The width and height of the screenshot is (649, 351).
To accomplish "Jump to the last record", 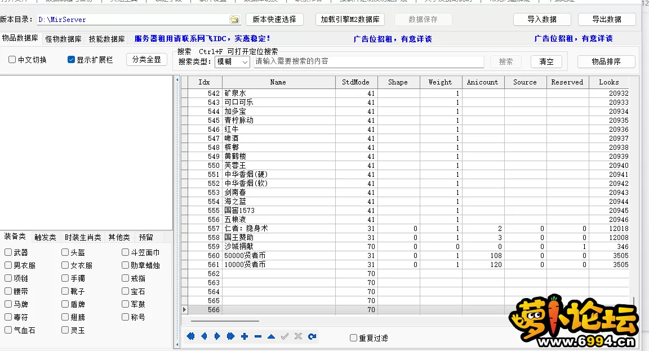I will pyautogui.click(x=231, y=336).
